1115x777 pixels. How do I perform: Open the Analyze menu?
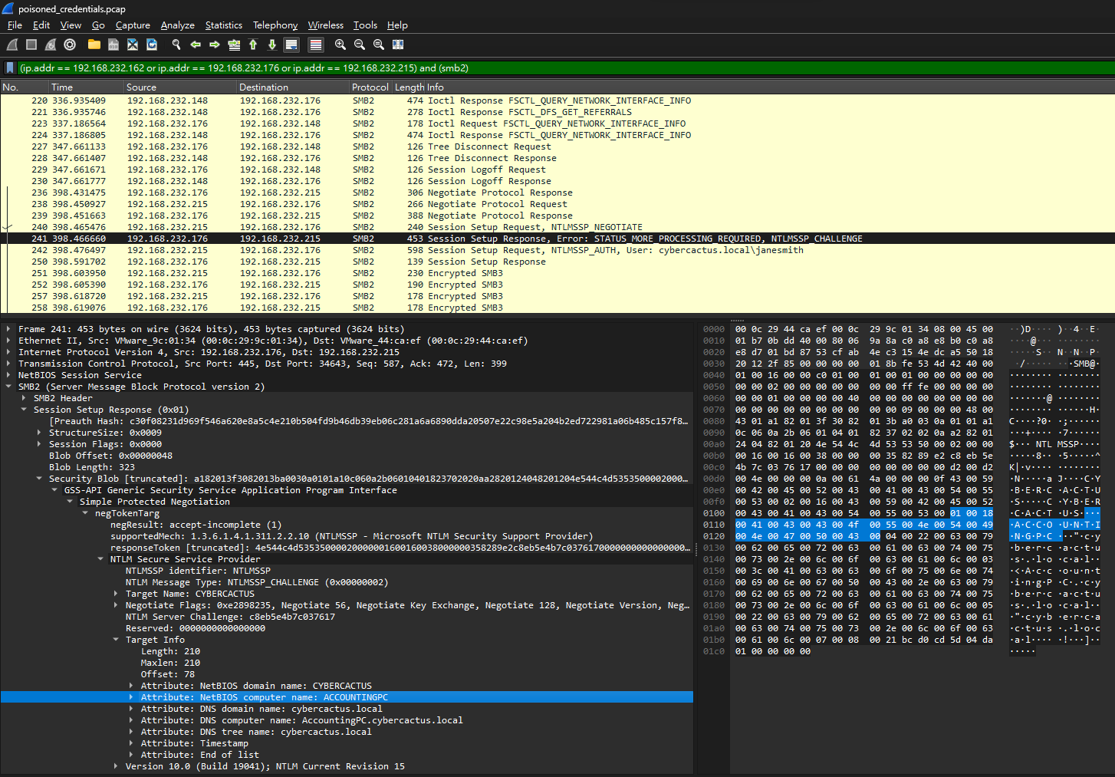pos(177,25)
